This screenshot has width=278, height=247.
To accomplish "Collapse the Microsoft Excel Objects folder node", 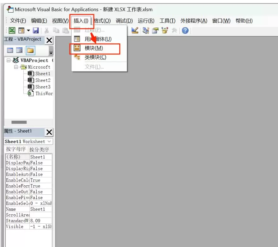I will click(x=16, y=67).
